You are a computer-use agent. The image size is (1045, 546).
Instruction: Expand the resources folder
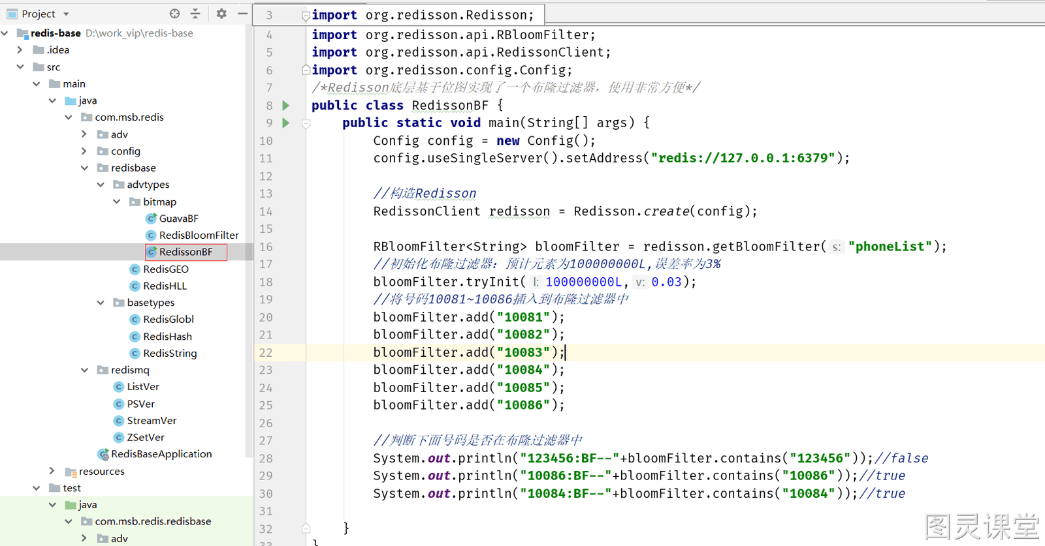pos(52,471)
